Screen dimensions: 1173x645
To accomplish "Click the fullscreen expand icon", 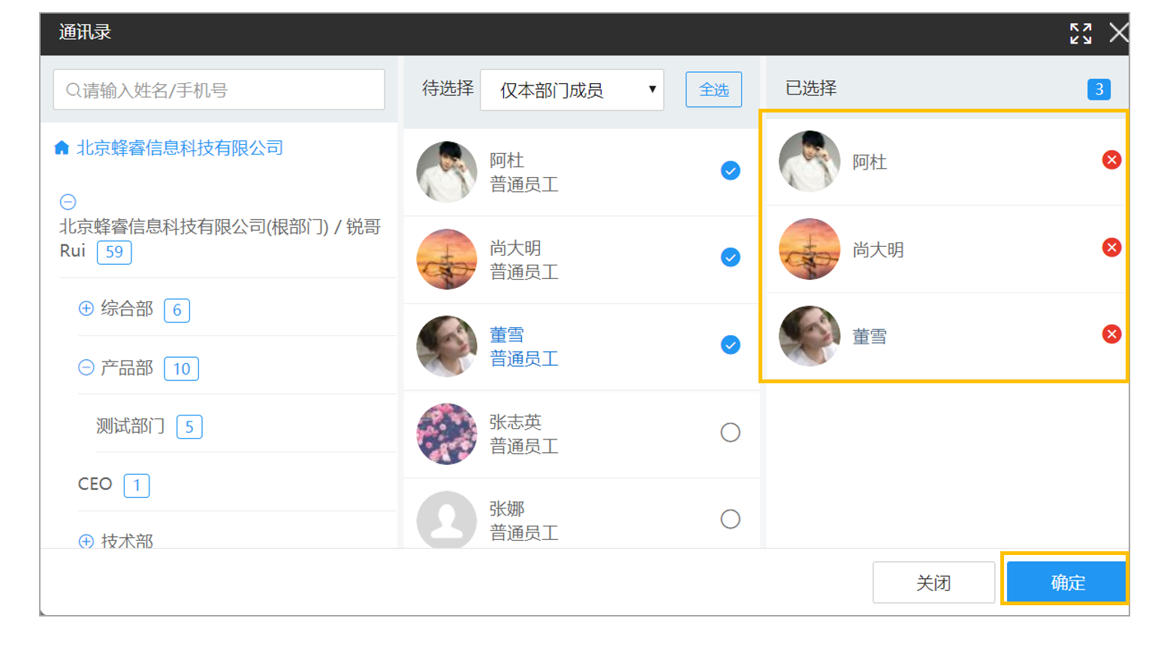I will click(x=1081, y=33).
